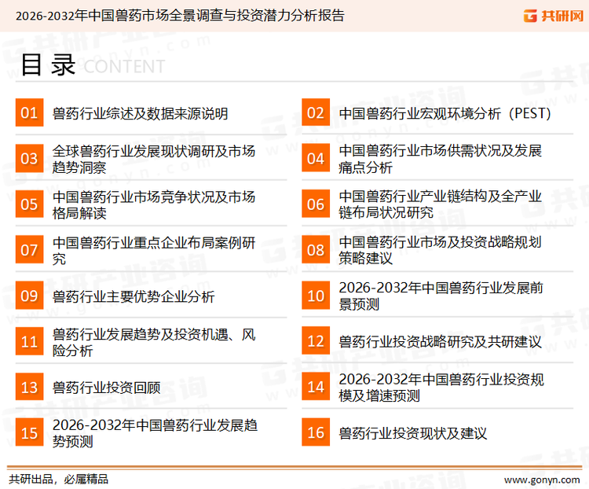This screenshot has height=489, width=589.
Task: Select 全球兽药行业发展现状调研及市场趋势洞察 entry
Action: (x=154, y=159)
